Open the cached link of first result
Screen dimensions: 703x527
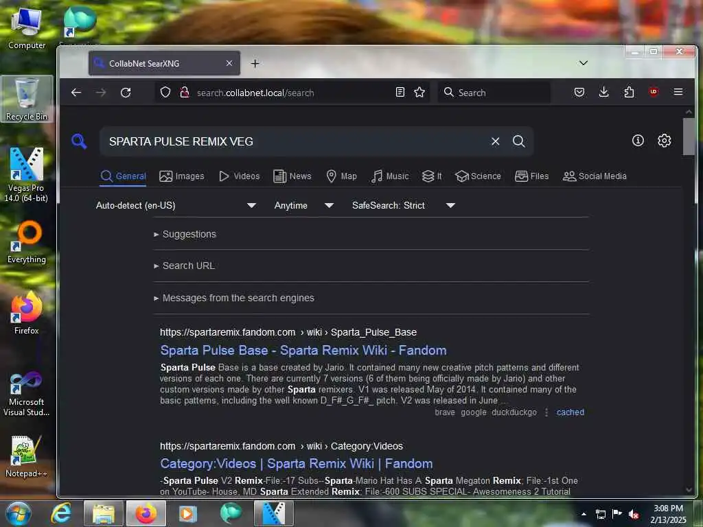coord(571,412)
